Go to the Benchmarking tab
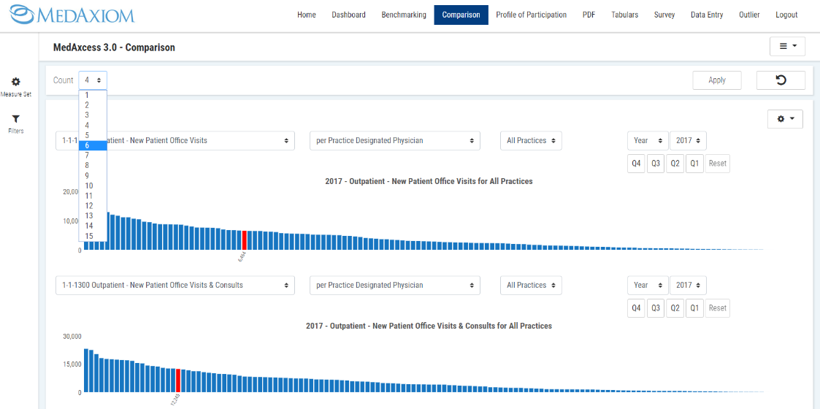 pos(403,15)
